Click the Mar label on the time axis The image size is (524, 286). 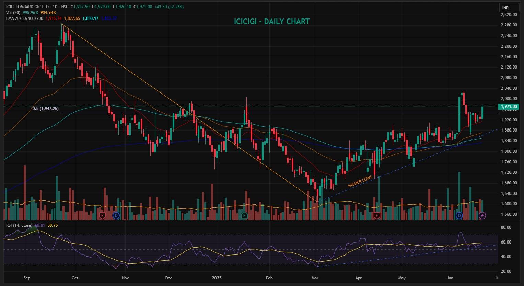315,278
